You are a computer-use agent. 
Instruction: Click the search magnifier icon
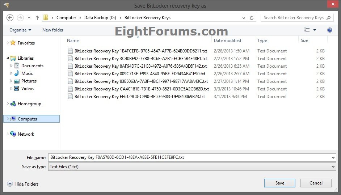[x=329, y=17]
